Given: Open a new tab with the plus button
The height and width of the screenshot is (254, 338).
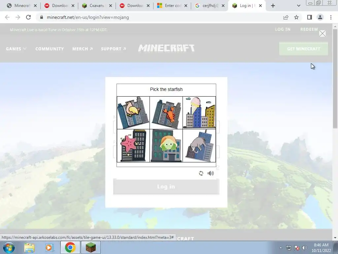Looking at the screenshot, I should click(x=273, y=6).
